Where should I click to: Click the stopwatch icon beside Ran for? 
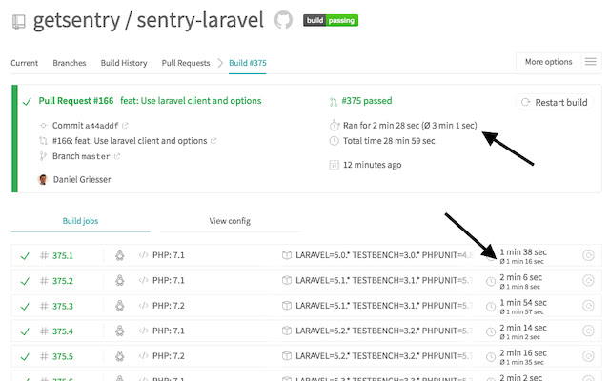(335, 125)
